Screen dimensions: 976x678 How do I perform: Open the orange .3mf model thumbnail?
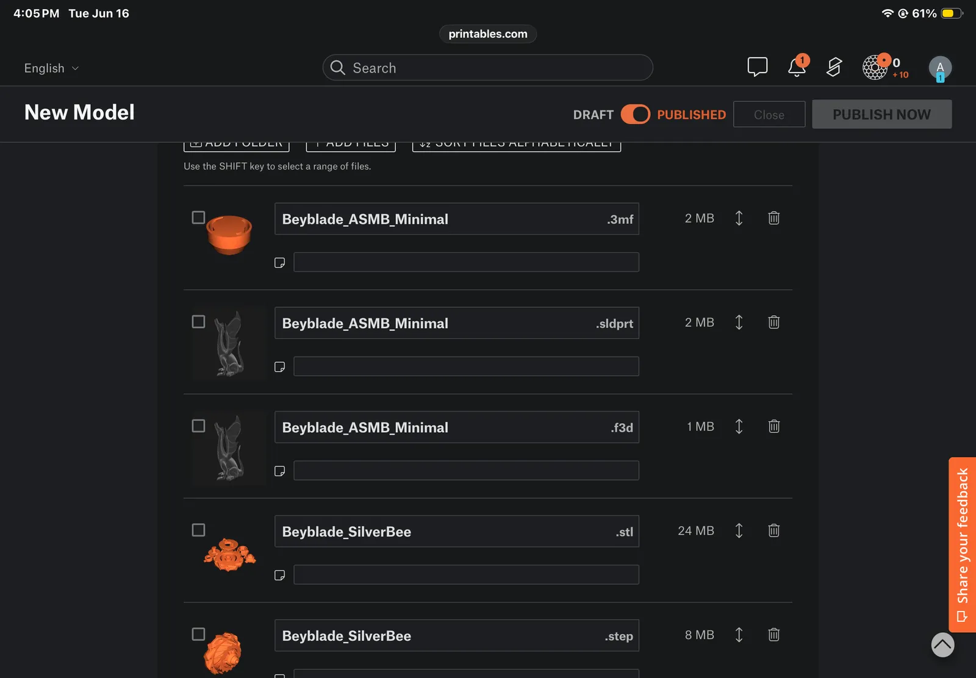(229, 235)
